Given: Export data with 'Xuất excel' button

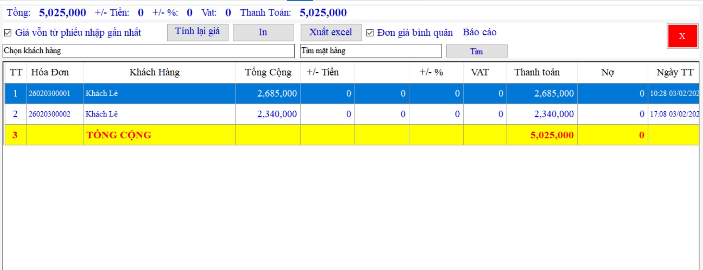Looking at the screenshot, I should coord(331,33).
